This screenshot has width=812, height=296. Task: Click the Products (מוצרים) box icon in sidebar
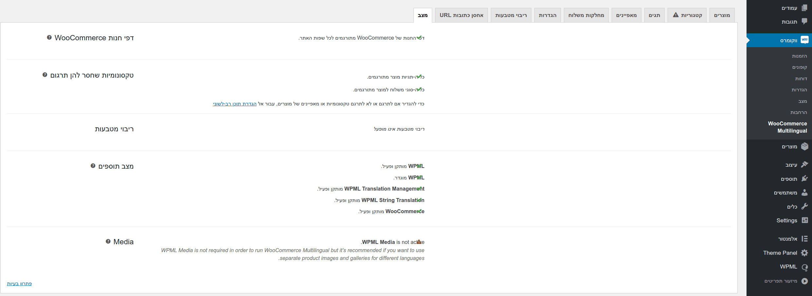[804, 146]
